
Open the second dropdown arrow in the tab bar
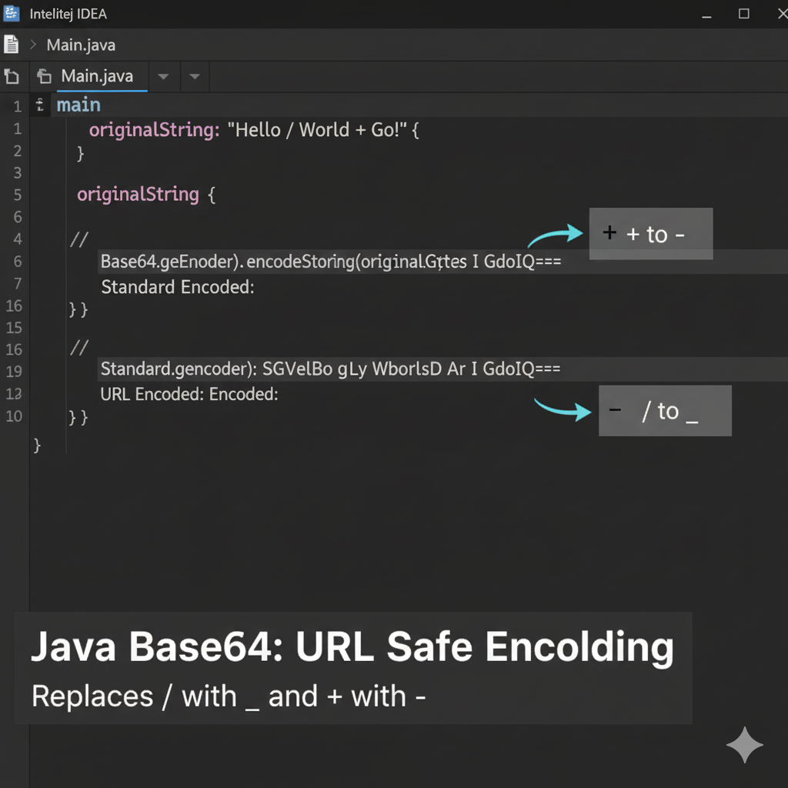tap(194, 76)
